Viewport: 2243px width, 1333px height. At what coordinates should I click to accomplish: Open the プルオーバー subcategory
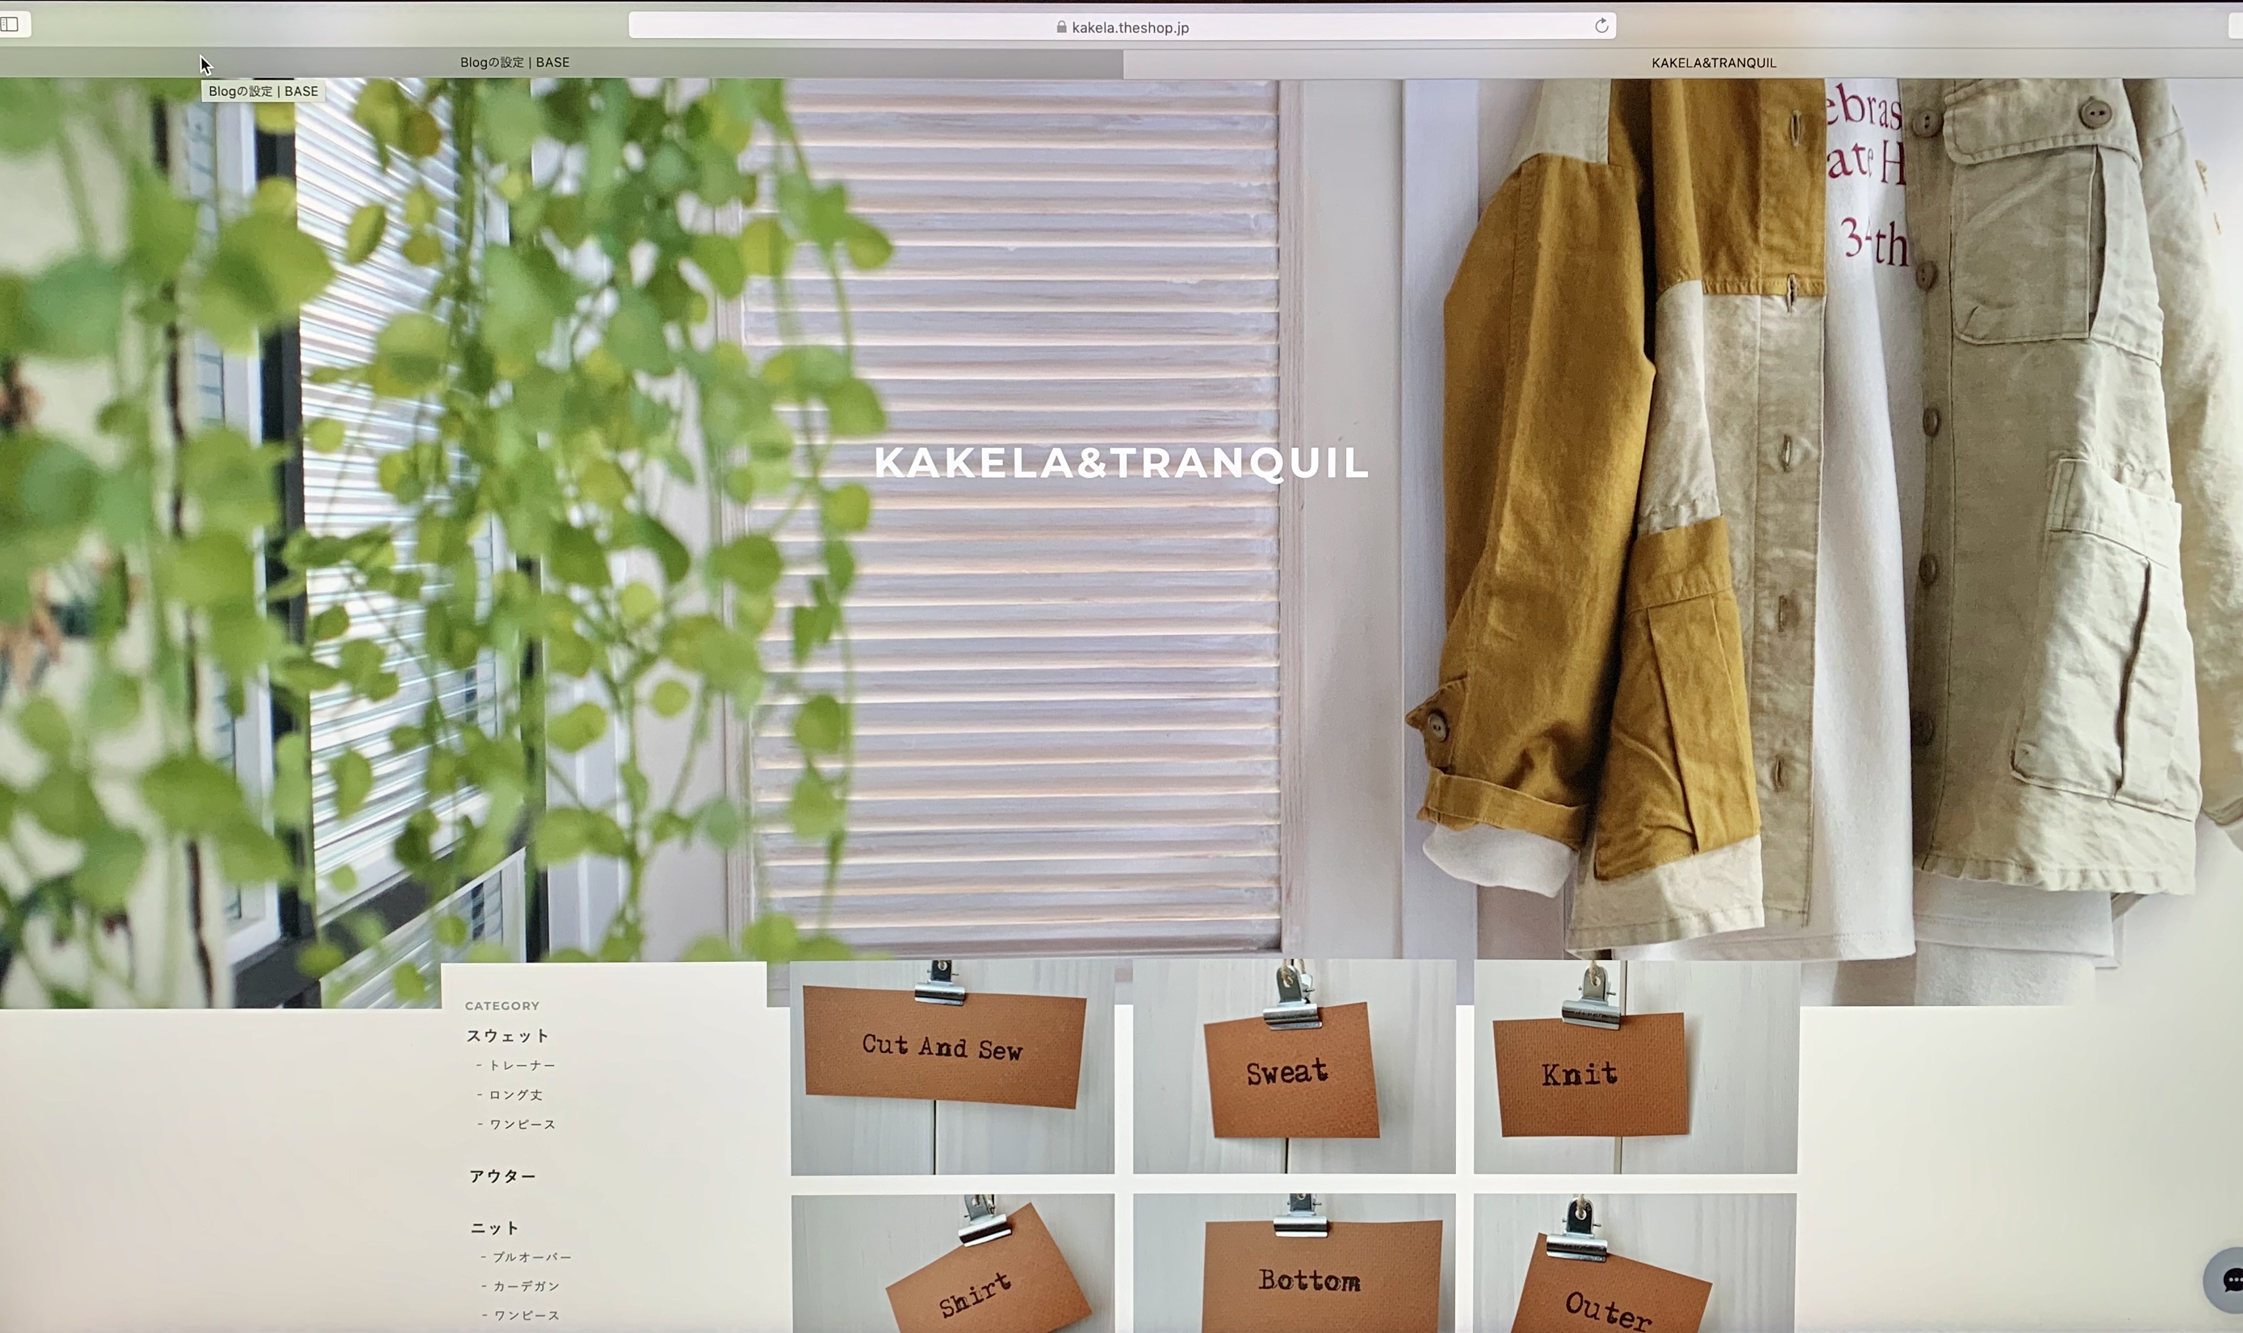click(532, 1257)
